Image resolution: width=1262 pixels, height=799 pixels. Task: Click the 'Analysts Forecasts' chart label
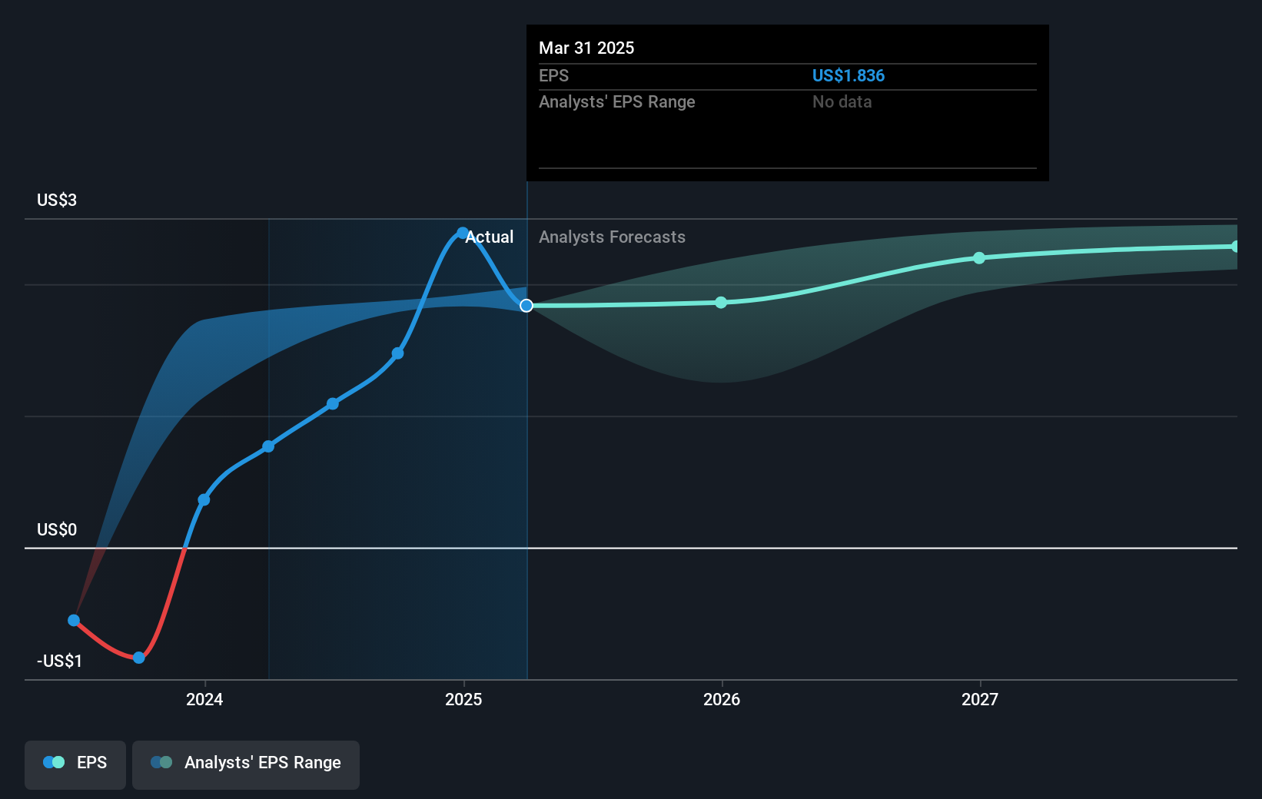click(612, 237)
